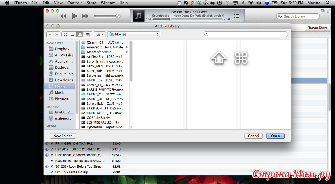335x184 pixels.
Task: Click the volume menu bar icon
Action: (259, 3)
